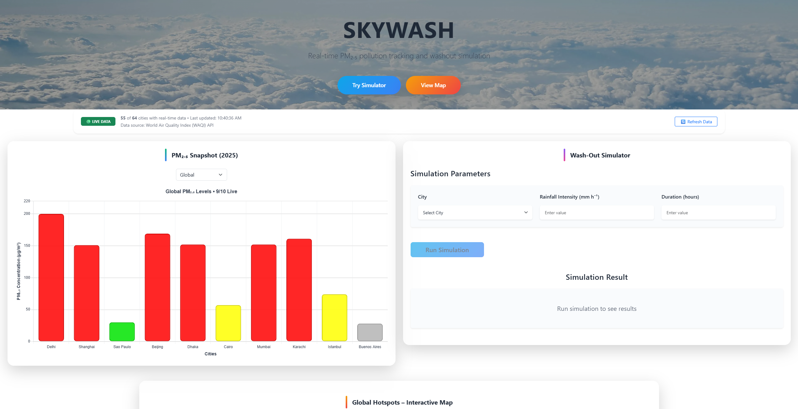Screen dimensions: 798x409
Task: Click the PM2.5 Snapshot panel accent marker
Action: pos(166,155)
